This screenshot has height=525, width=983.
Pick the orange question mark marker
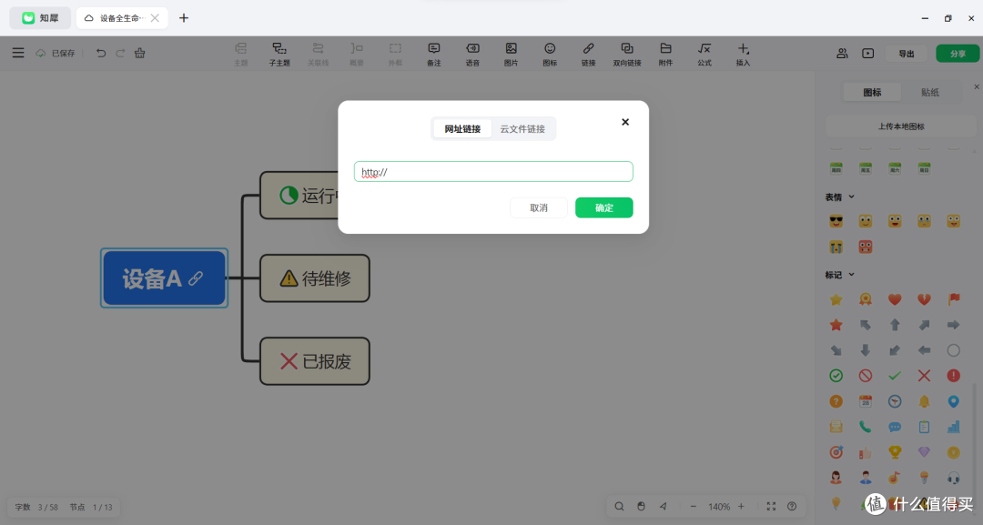click(836, 401)
